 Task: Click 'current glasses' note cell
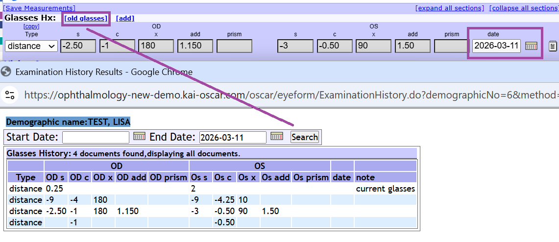386,189
